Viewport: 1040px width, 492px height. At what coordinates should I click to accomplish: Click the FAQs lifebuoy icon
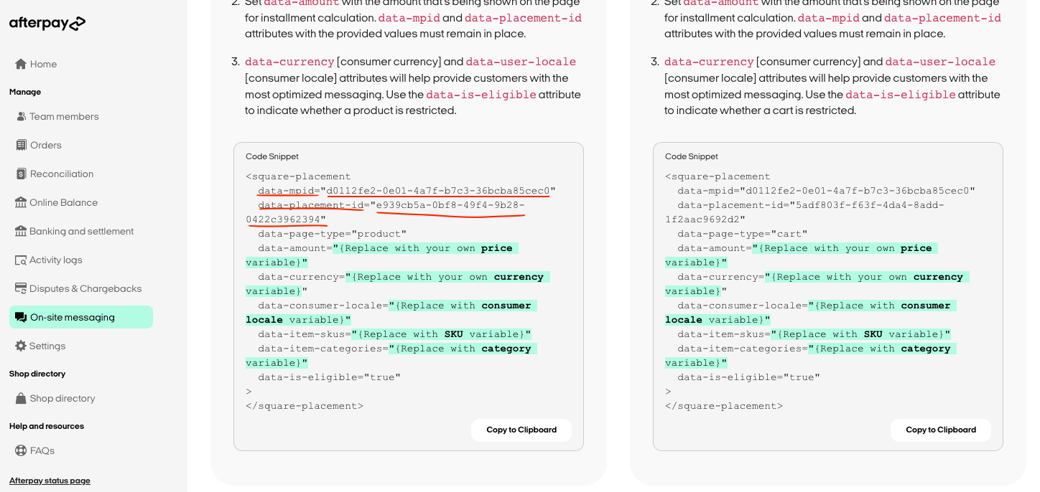(21, 450)
